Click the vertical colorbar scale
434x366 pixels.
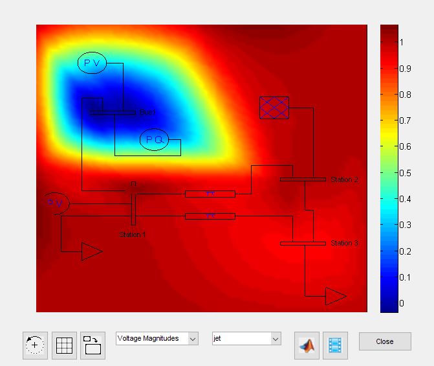[x=389, y=168]
